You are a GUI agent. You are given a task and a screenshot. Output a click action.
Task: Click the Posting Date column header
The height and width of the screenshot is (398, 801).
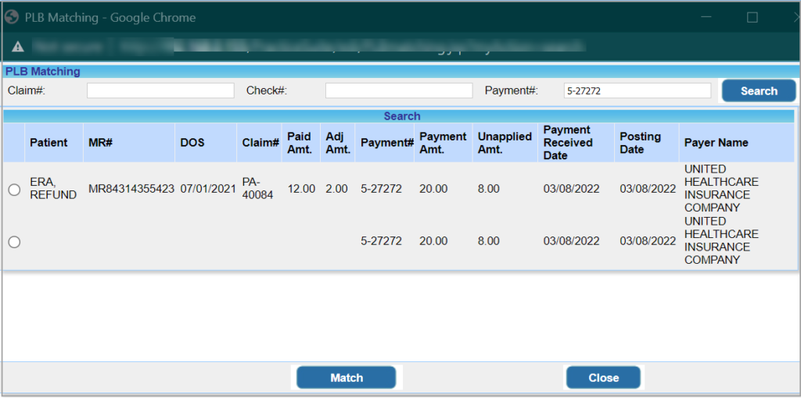click(x=640, y=143)
